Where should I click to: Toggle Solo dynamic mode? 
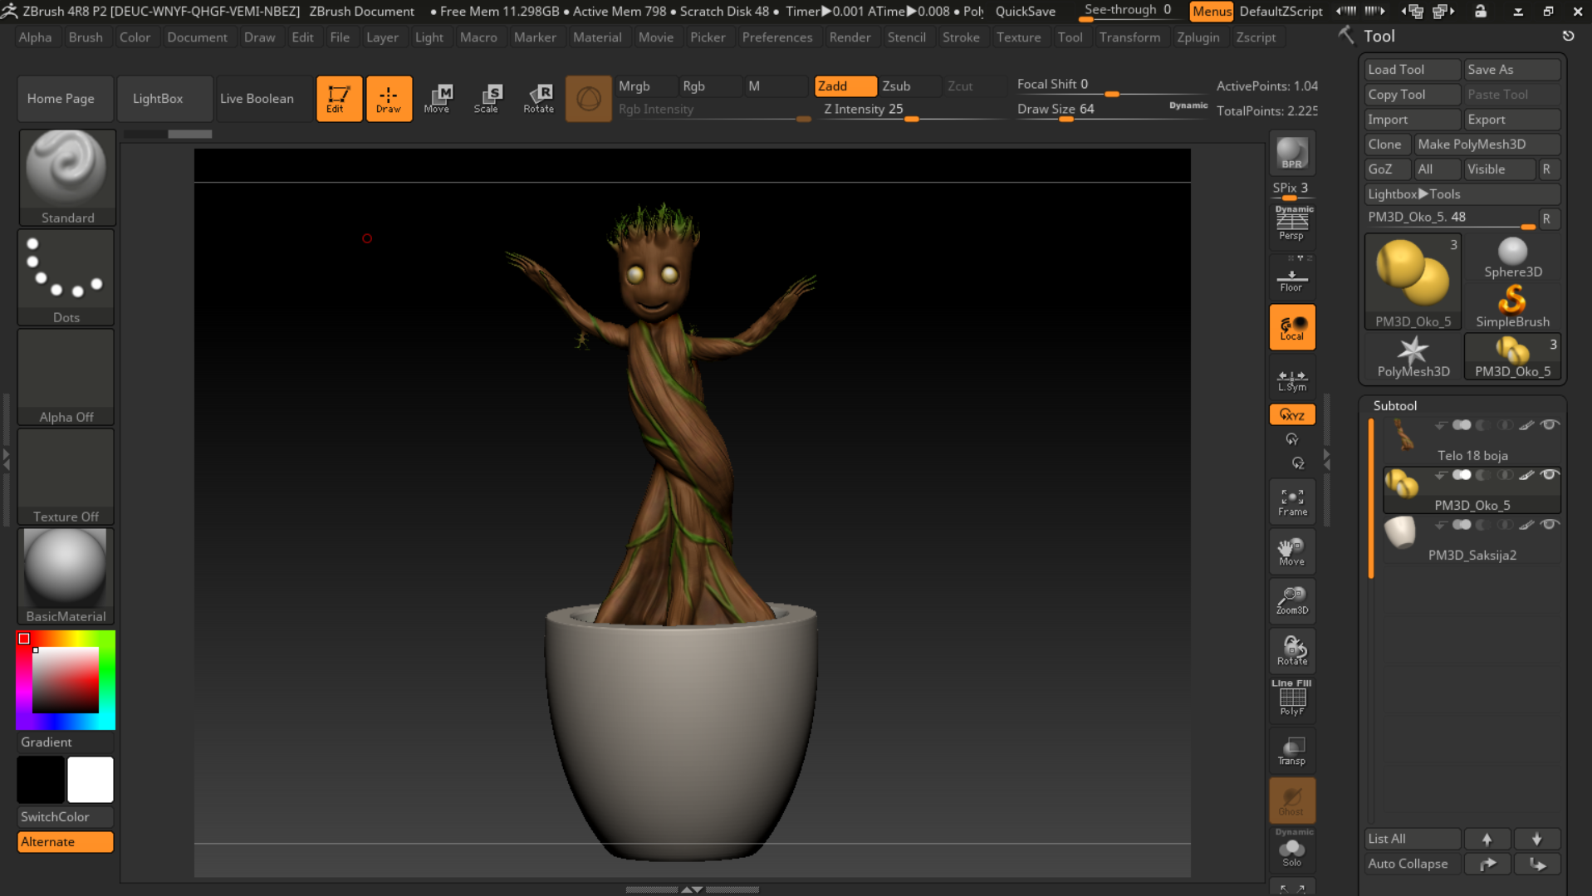pyautogui.click(x=1291, y=849)
